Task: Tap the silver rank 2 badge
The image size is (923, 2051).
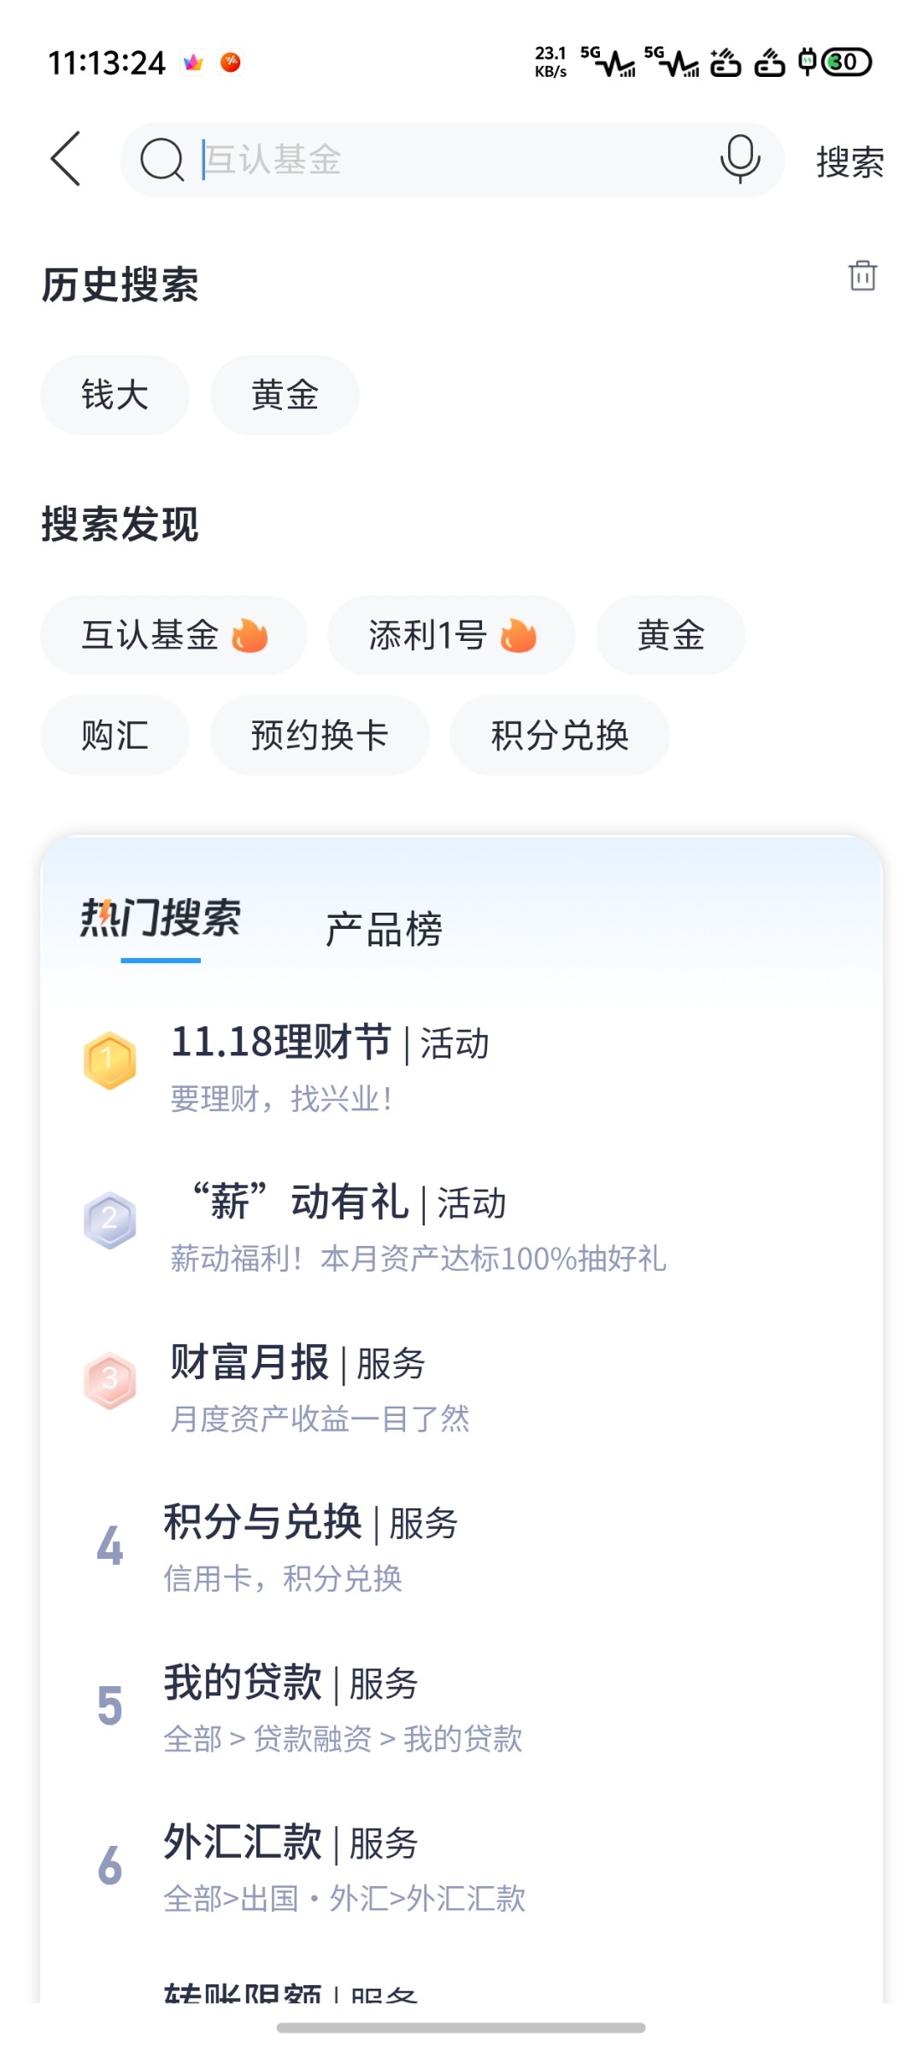Action: click(109, 1219)
